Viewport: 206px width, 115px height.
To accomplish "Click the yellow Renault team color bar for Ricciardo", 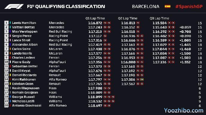I will (x=10, y=75).
